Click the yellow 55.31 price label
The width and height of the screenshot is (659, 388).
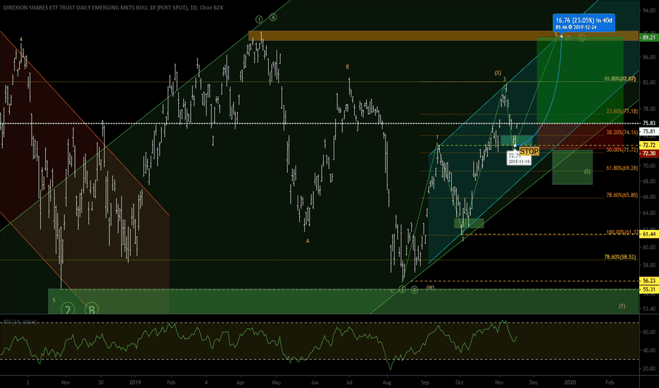click(x=649, y=289)
